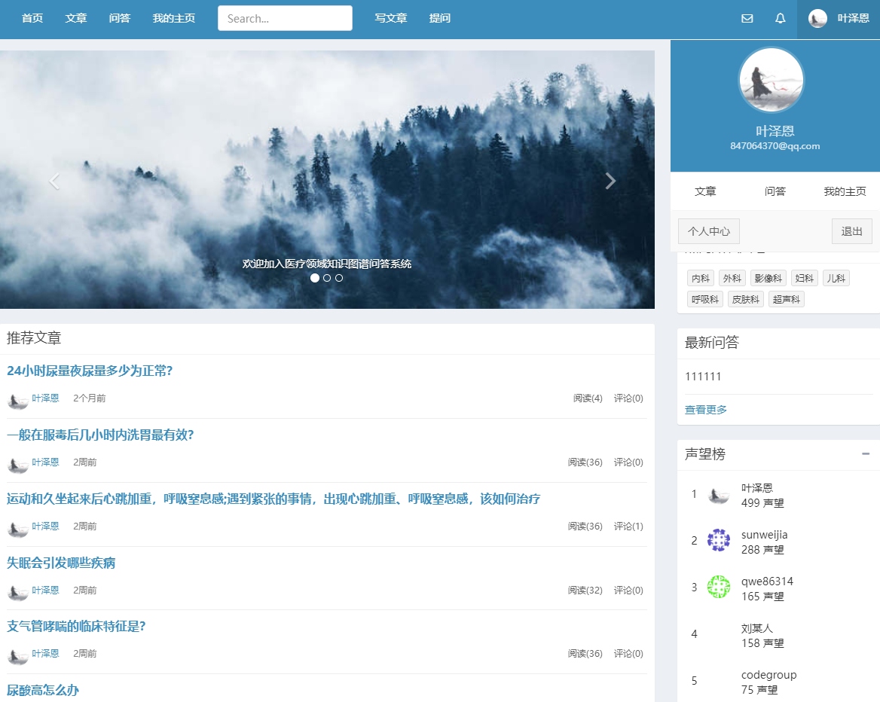Viewport: 880px width, 702px height.
Task: Open codegroup profile from ranking list
Action: coord(769,675)
